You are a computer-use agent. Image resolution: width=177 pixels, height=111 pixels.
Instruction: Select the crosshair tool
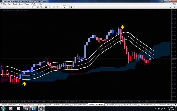tap(68, 7)
